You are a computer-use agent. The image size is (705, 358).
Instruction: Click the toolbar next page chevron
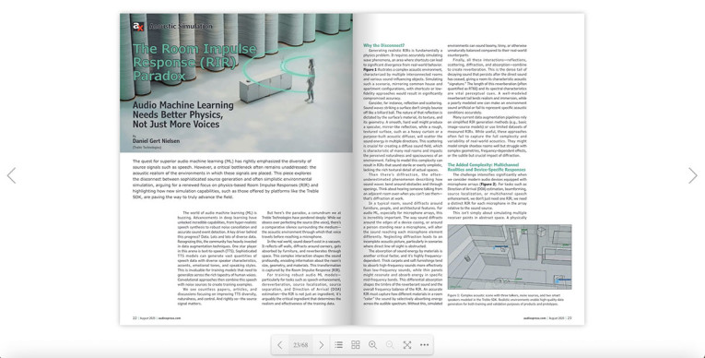tap(321, 345)
